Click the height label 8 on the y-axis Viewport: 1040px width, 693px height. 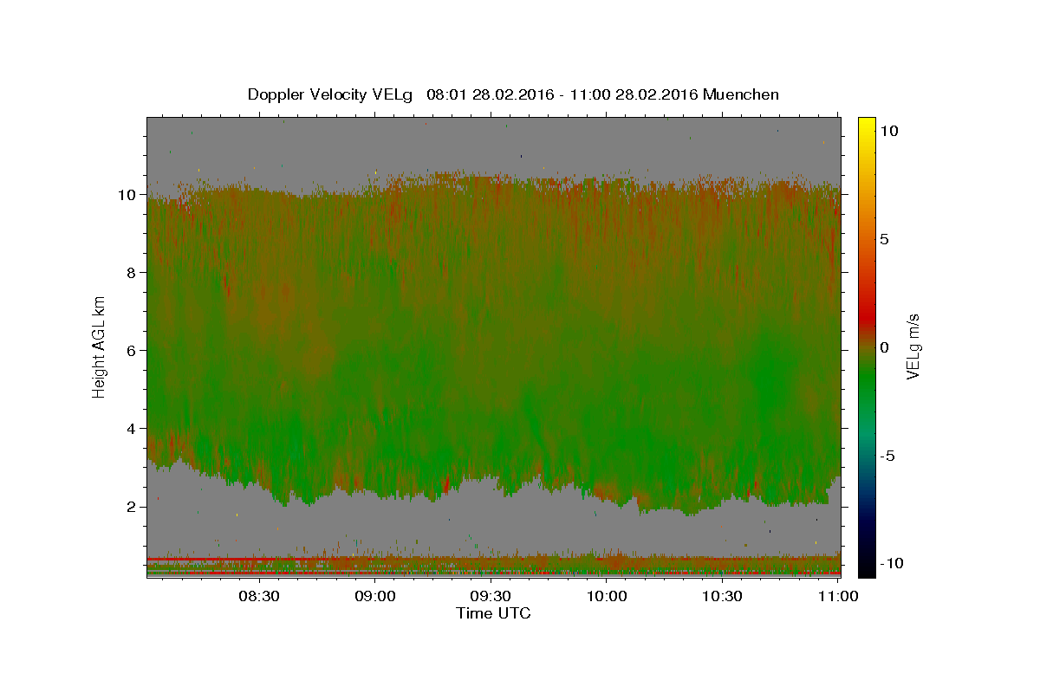pyautogui.click(x=131, y=273)
